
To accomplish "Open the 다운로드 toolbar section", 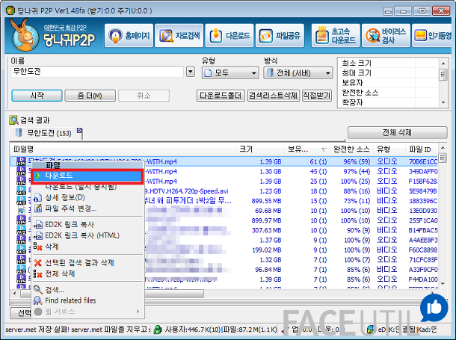I will [x=229, y=36].
